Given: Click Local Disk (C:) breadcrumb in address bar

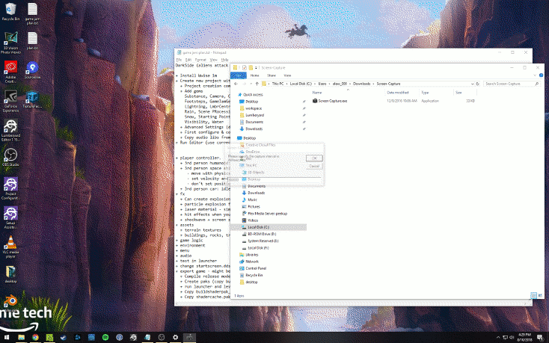Looking at the screenshot, I should (301, 84).
